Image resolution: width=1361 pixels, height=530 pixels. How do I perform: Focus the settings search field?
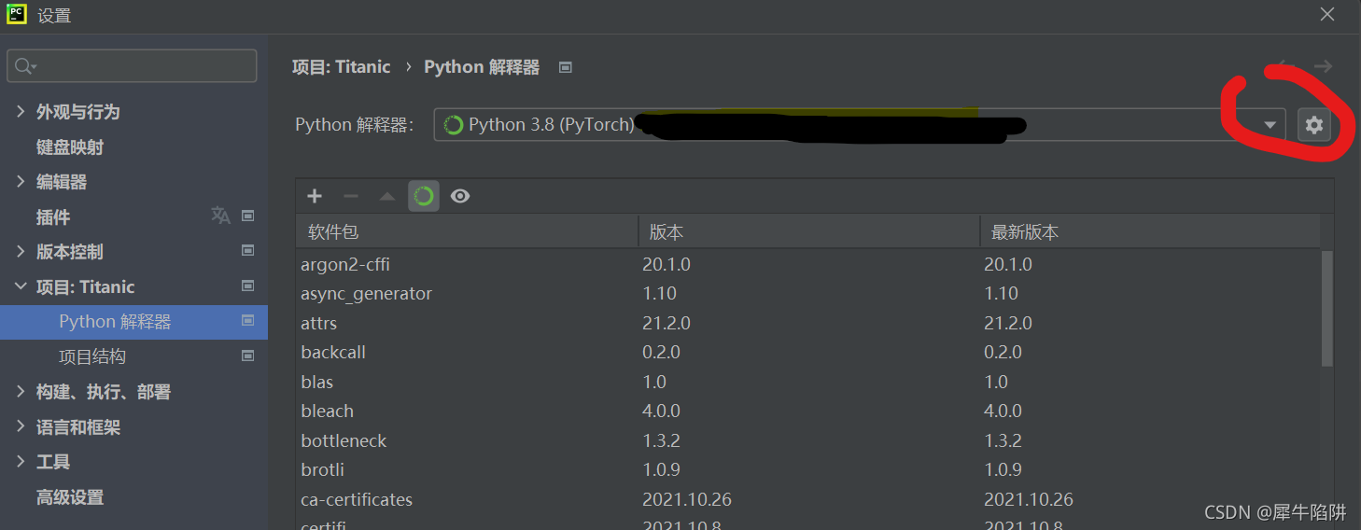[x=132, y=66]
